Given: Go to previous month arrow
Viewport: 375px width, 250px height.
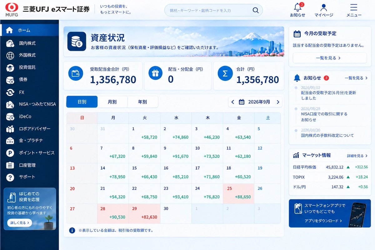Looking at the screenshot, I should pyautogui.click(x=232, y=102).
